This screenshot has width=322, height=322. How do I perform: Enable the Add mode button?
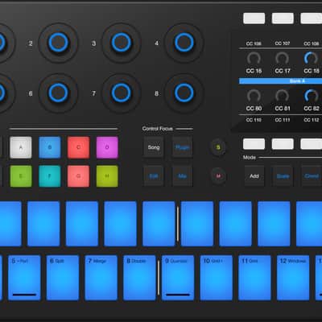[254, 176]
